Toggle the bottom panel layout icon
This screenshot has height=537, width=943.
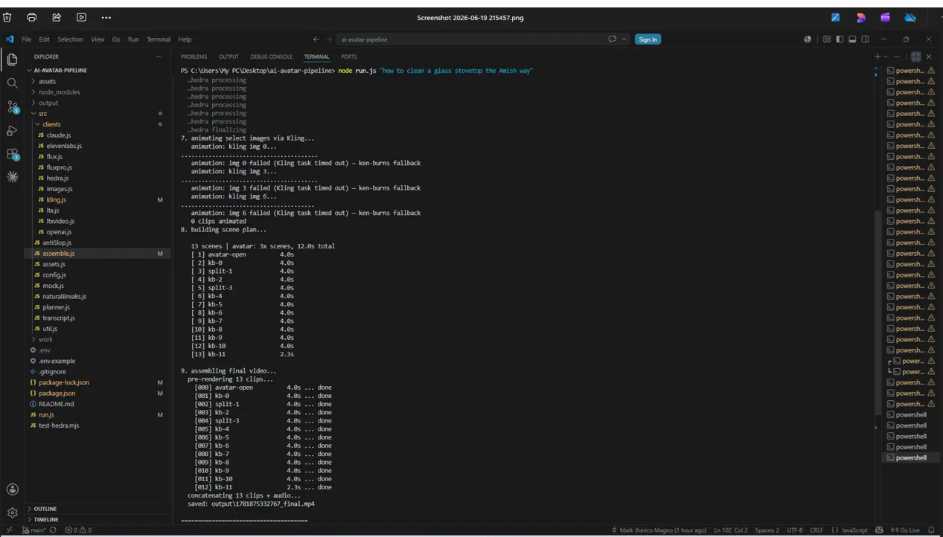pyautogui.click(x=852, y=39)
